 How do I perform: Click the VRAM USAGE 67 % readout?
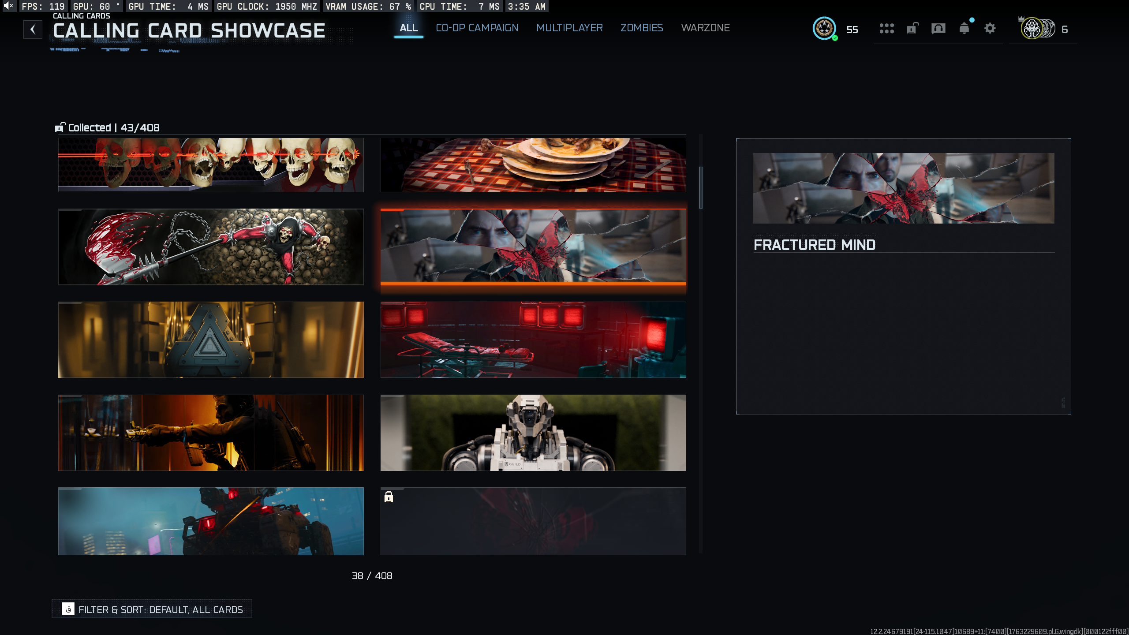(x=368, y=6)
